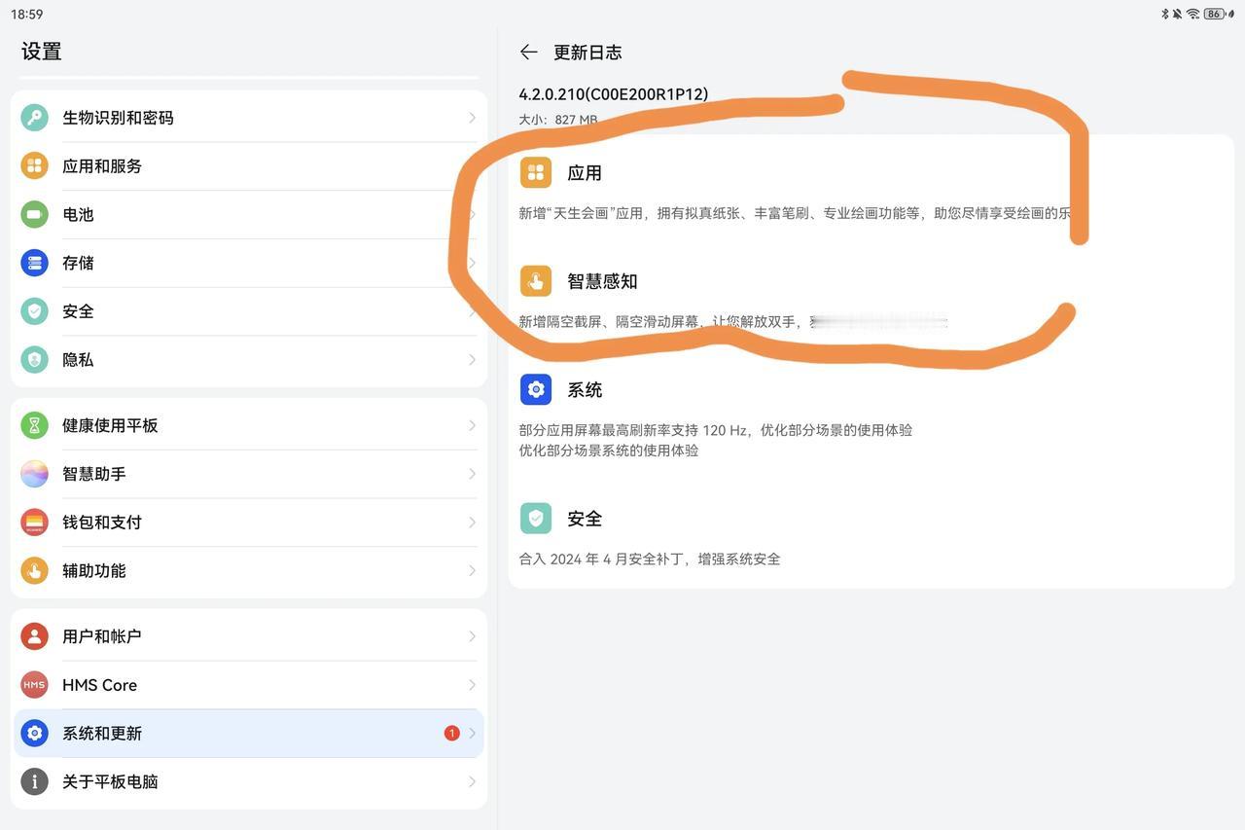The height and width of the screenshot is (830, 1245).
Task: Open the HMS Core settings entry
Action: pyautogui.click(x=249, y=685)
